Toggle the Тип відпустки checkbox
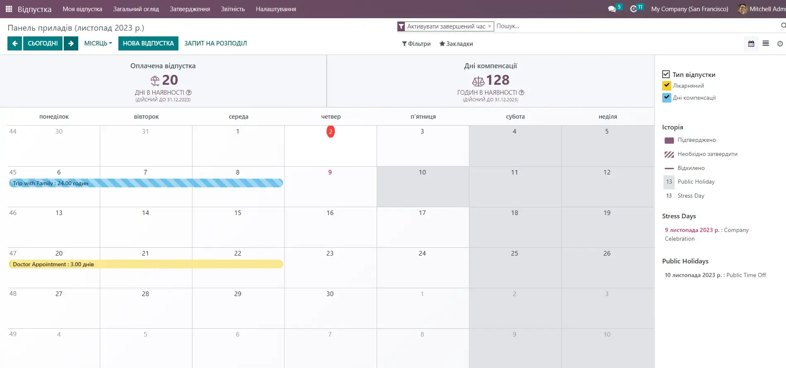 [666, 74]
